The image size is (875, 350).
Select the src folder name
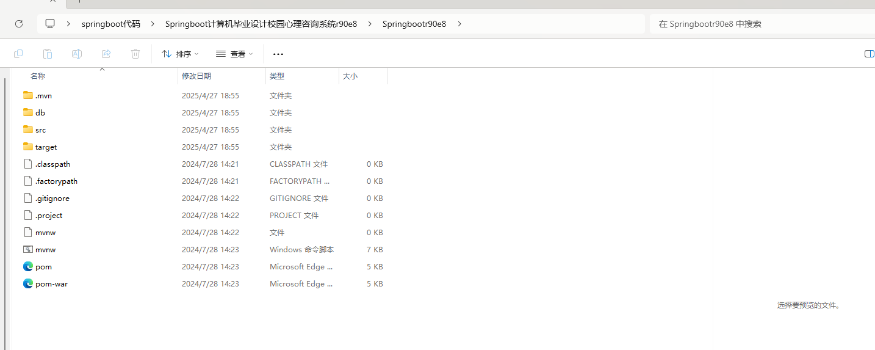[41, 130]
